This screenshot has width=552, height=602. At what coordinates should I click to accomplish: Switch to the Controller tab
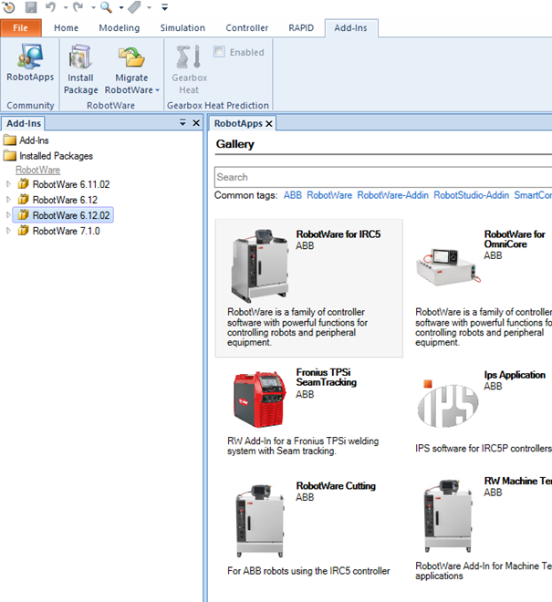(247, 28)
